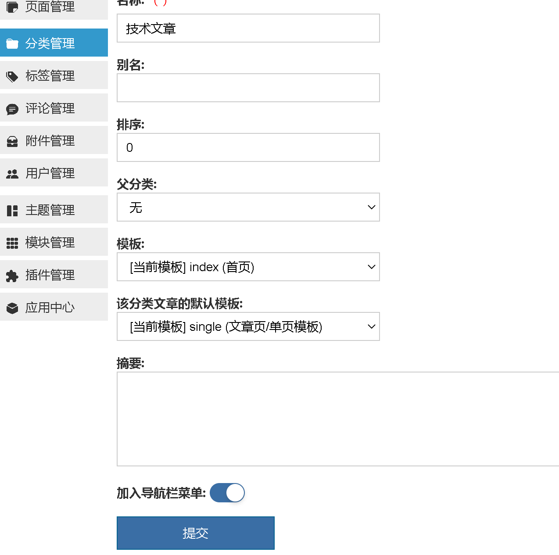559x555 pixels.
Task: Click inside the 摘要 text area
Action: tap(338, 419)
